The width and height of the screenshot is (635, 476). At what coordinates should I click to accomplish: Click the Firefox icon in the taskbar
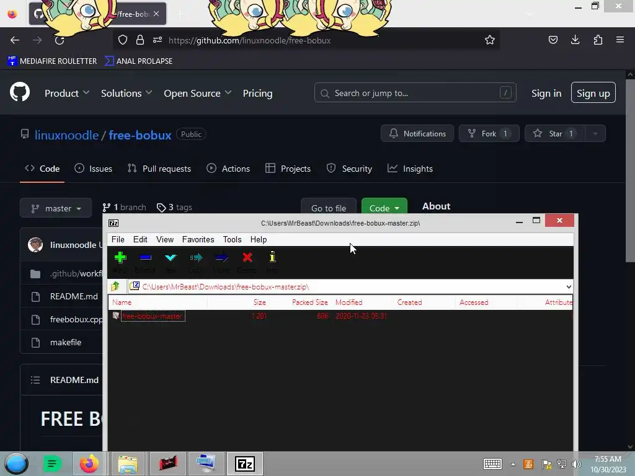89,464
